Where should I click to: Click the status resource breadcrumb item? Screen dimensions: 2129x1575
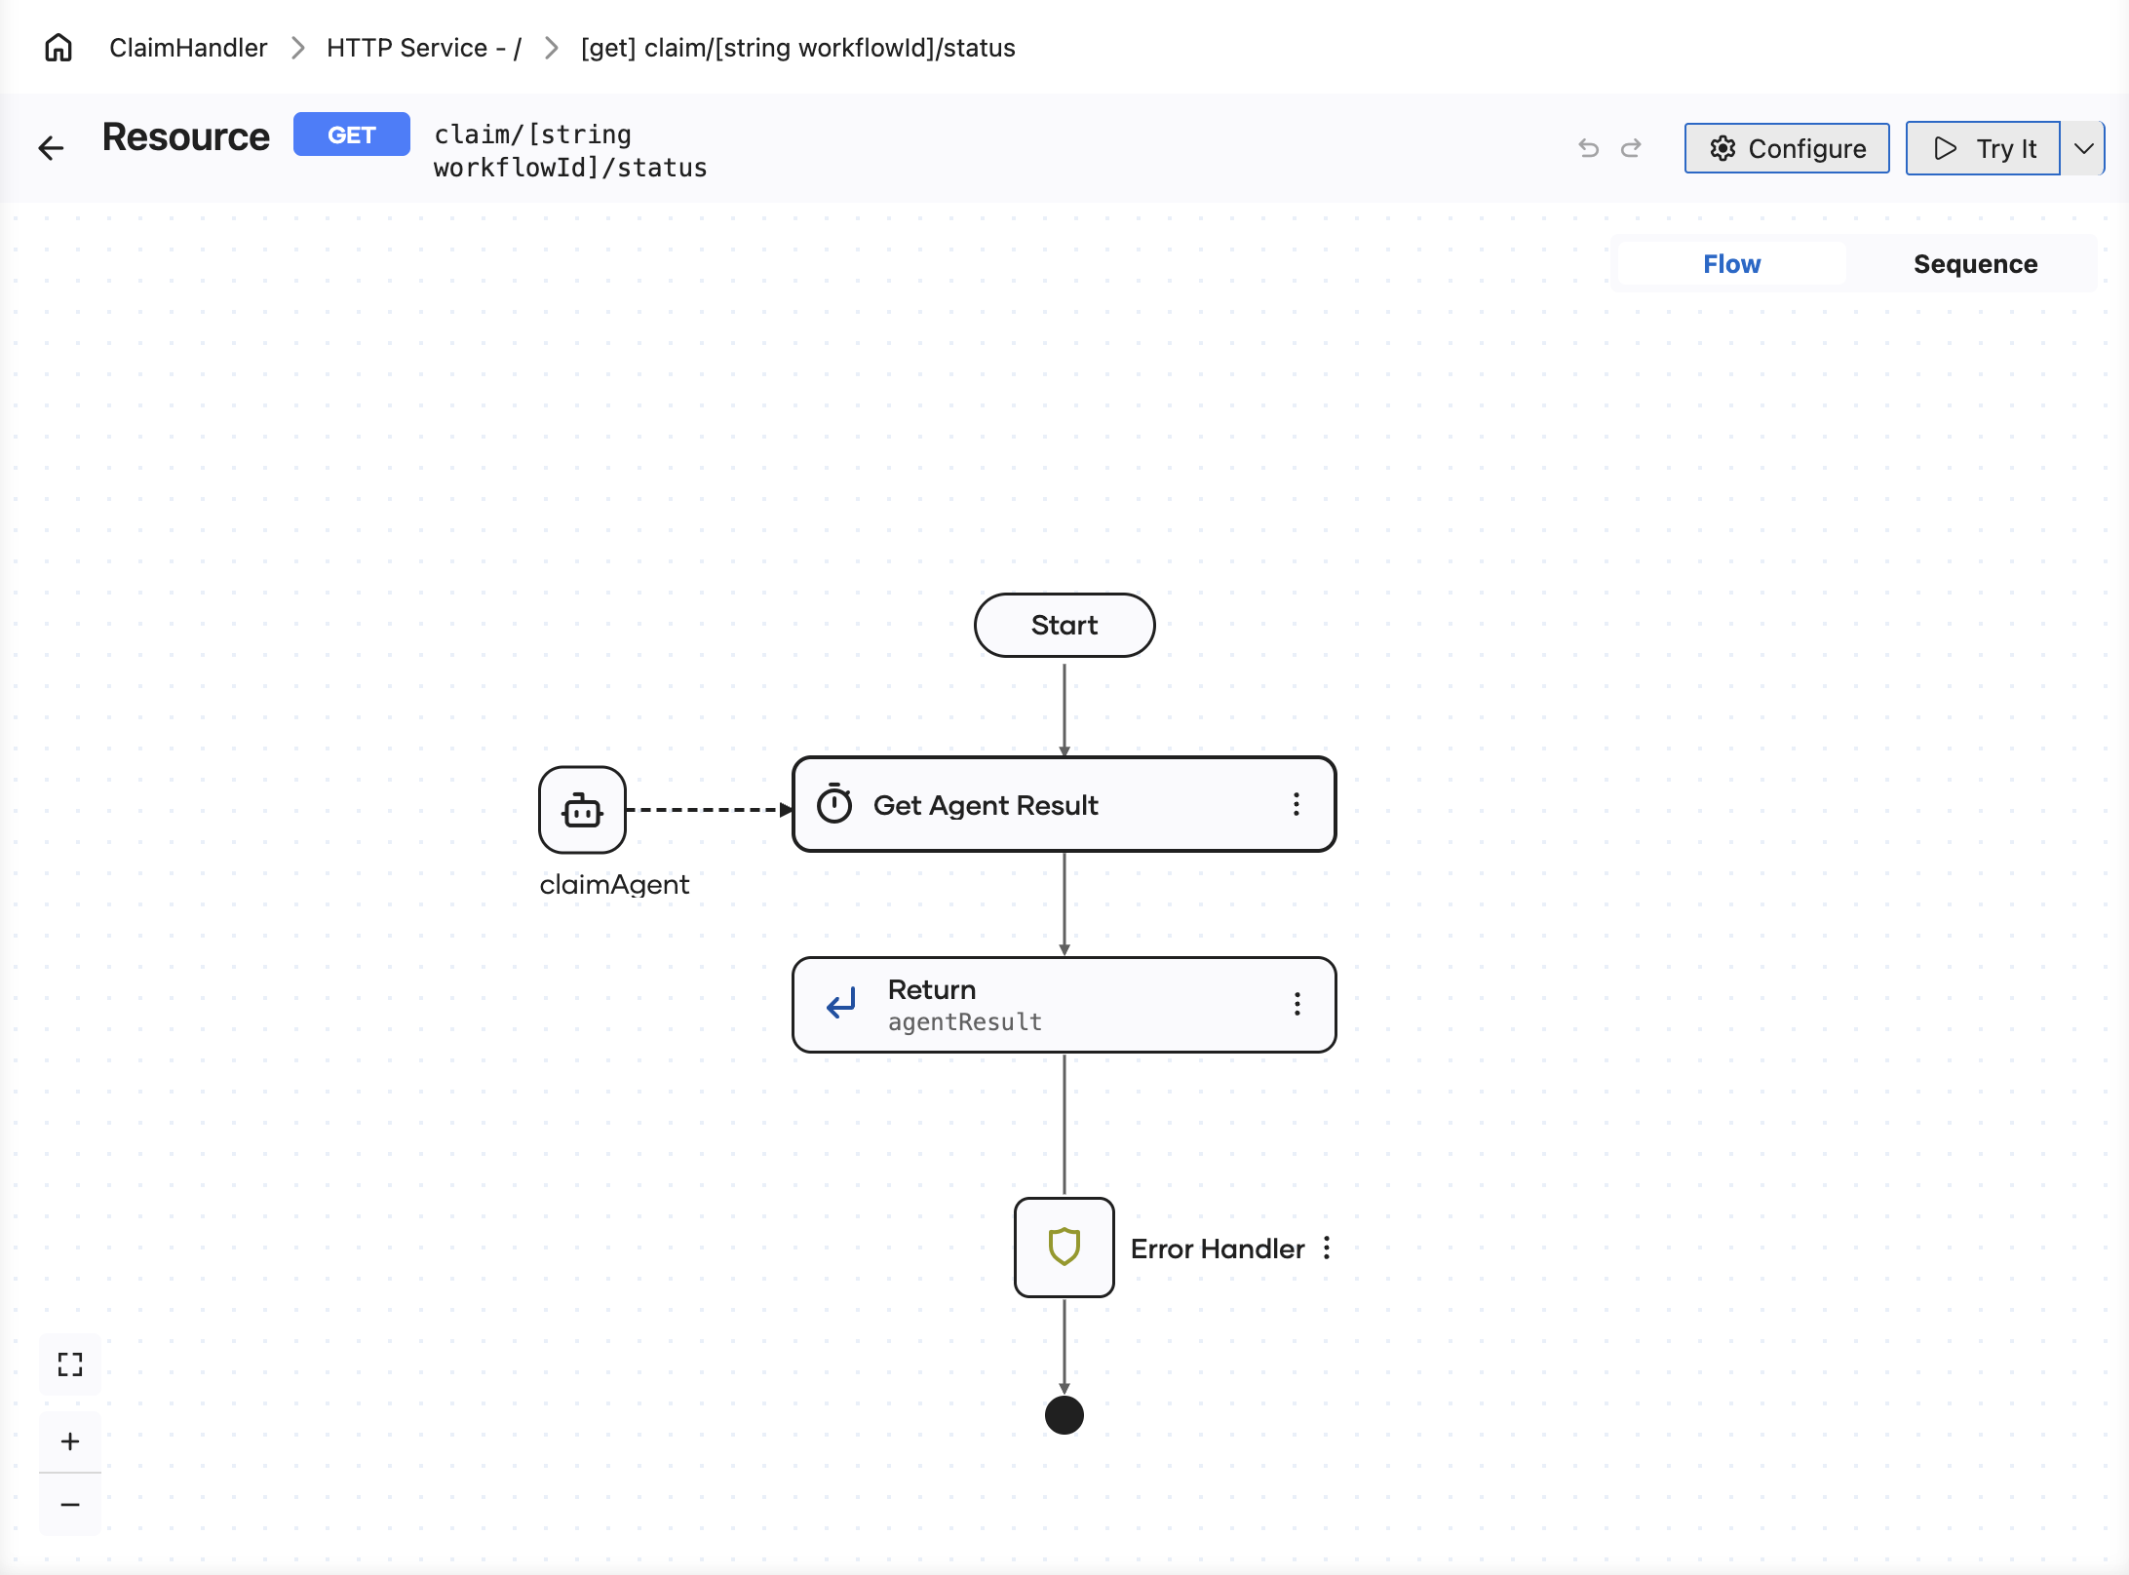(x=798, y=48)
